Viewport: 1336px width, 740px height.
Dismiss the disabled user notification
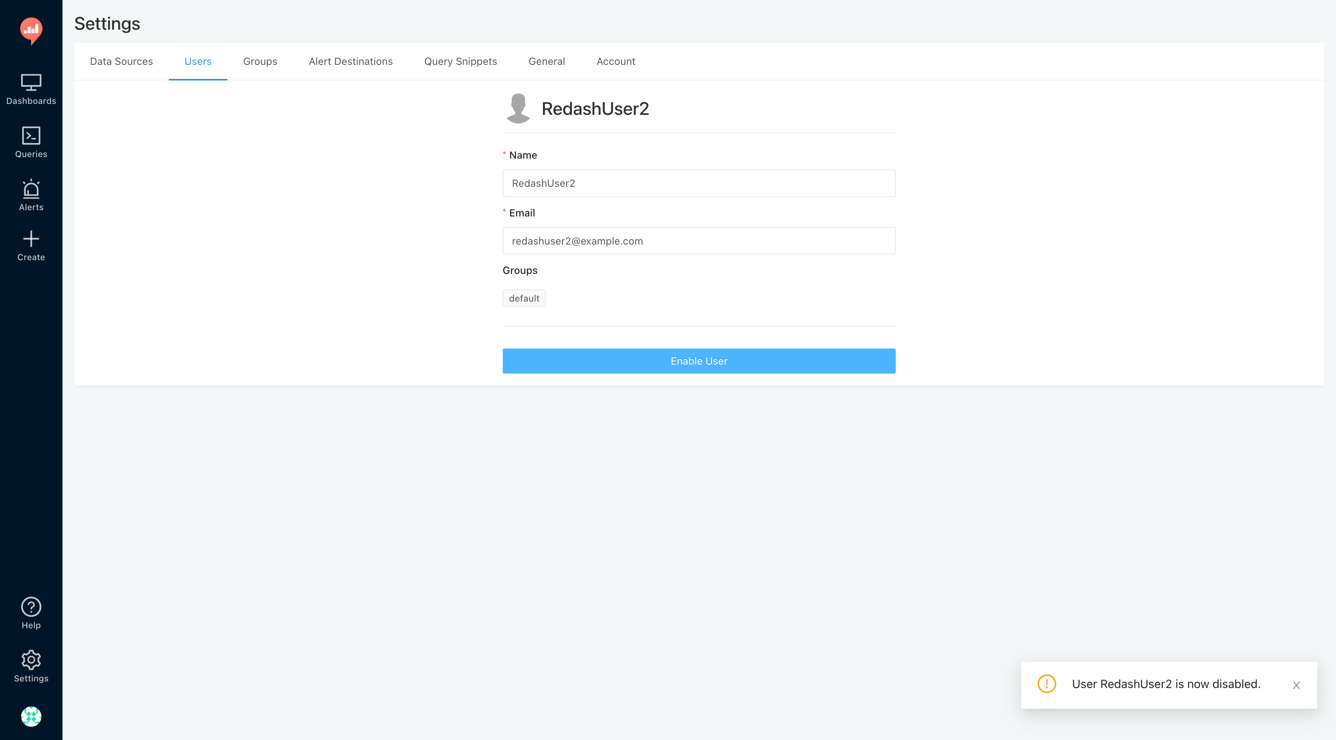tap(1296, 685)
